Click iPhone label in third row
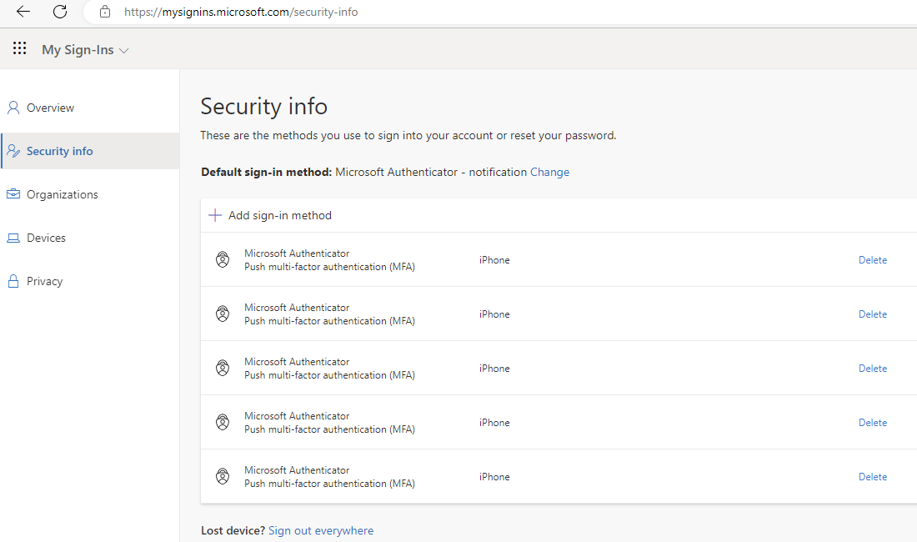The image size is (917, 542). (494, 369)
